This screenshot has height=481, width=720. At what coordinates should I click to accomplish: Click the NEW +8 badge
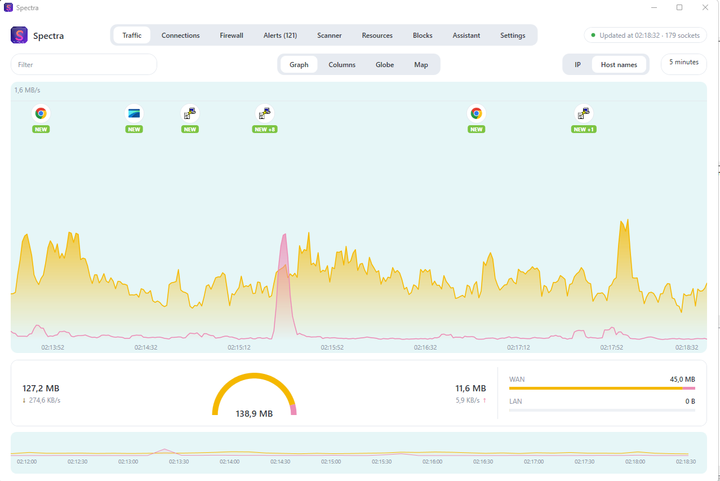point(265,129)
